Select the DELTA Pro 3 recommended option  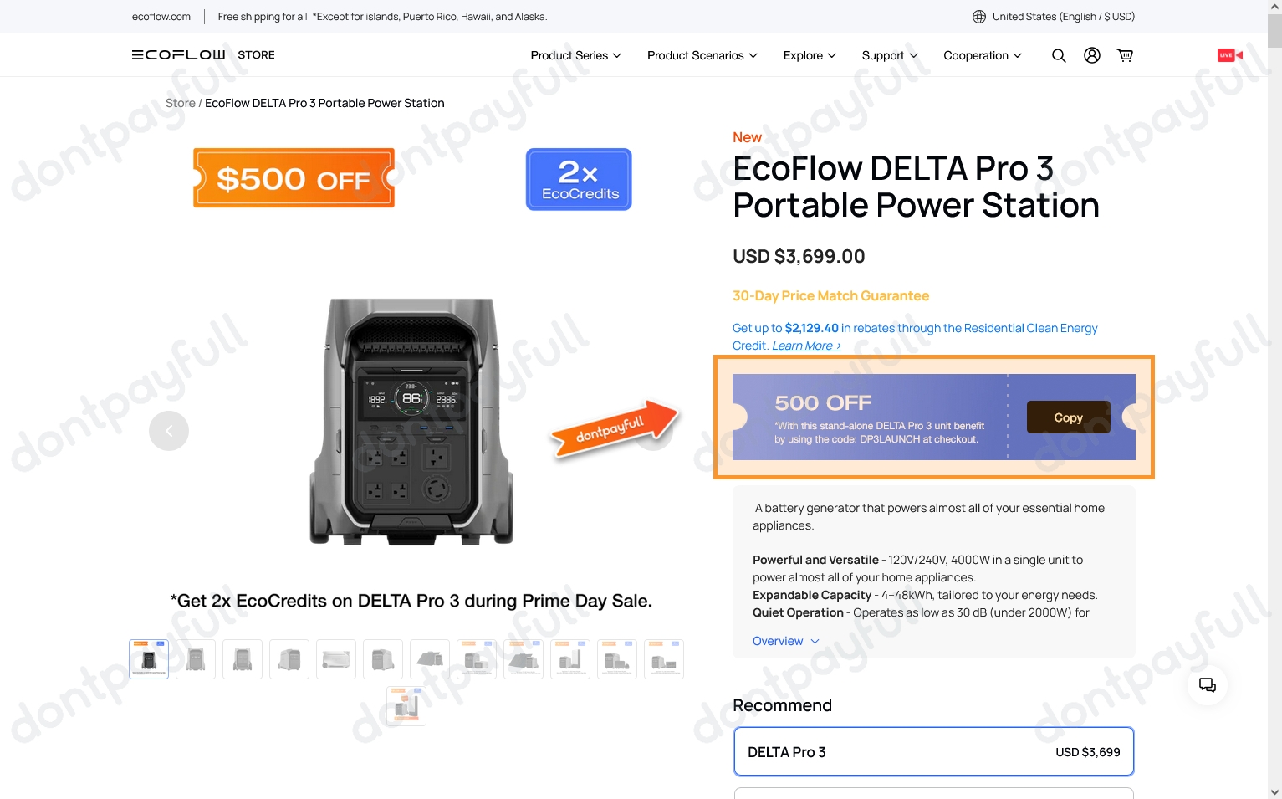933,751
